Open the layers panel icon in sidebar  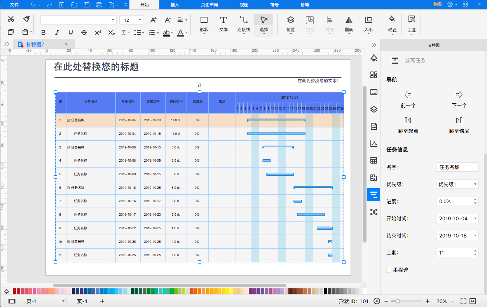tap(374, 109)
